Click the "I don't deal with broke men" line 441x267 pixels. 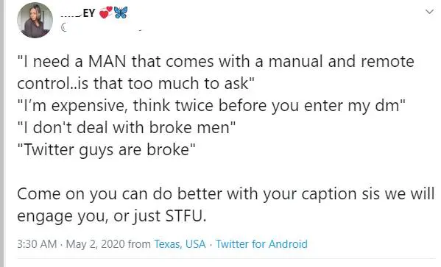(x=127, y=127)
